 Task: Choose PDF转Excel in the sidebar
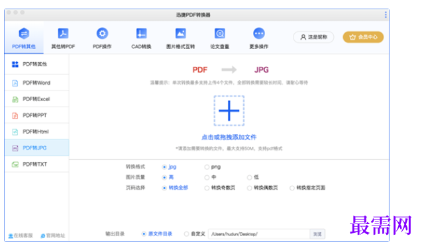(37, 99)
